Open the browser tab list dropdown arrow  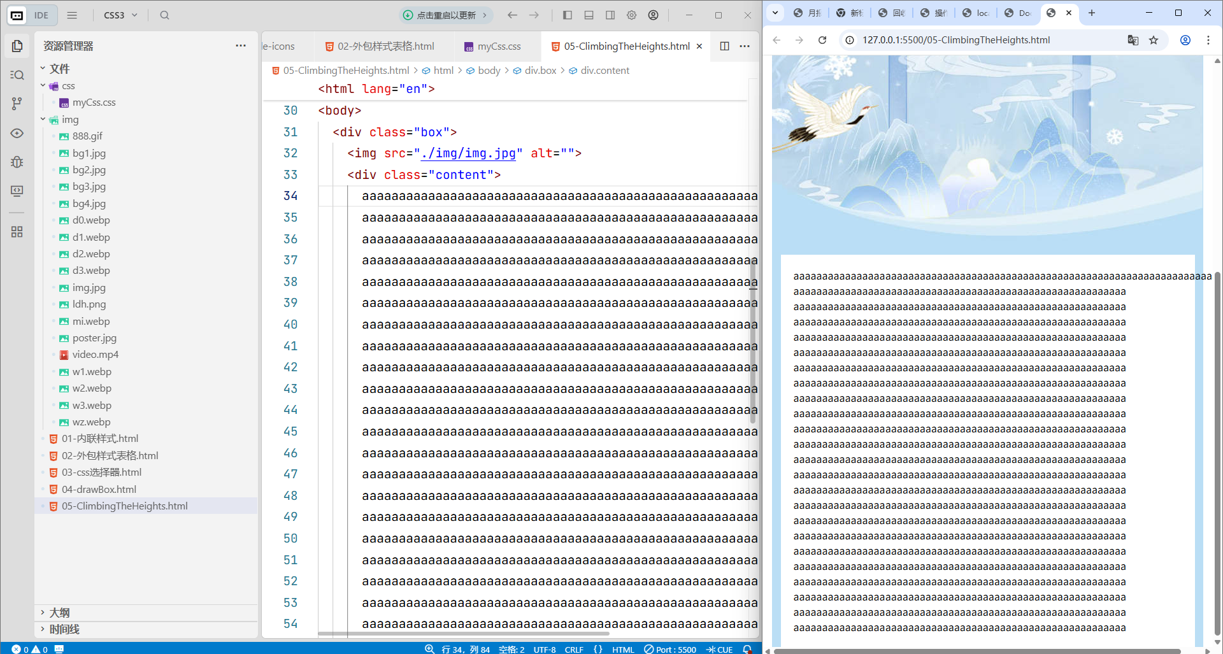(x=775, y=13)
